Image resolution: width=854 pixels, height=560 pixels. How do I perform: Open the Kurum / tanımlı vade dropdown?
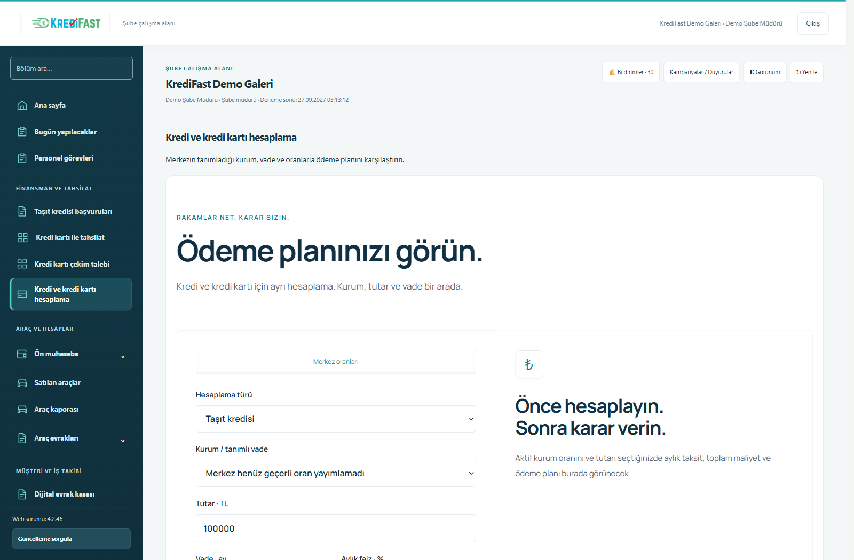click(336, 473)
